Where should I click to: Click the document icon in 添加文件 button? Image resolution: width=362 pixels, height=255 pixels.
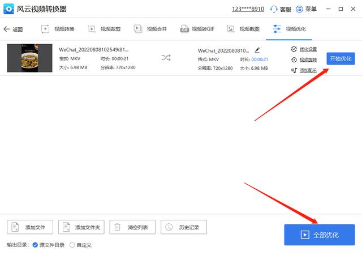[x=15, y=227]
